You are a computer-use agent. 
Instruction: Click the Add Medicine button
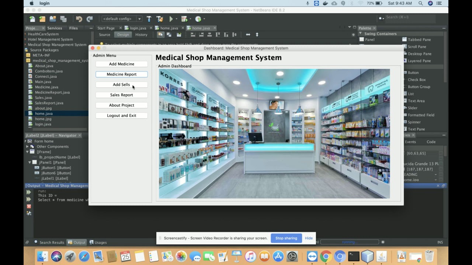(x=122, y=64)
